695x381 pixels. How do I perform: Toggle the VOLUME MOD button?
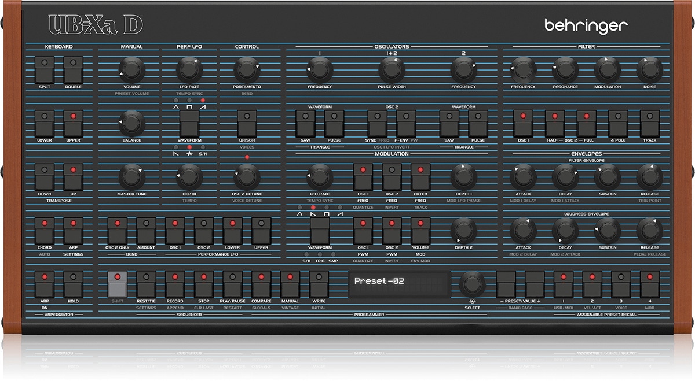click(420, 231)
